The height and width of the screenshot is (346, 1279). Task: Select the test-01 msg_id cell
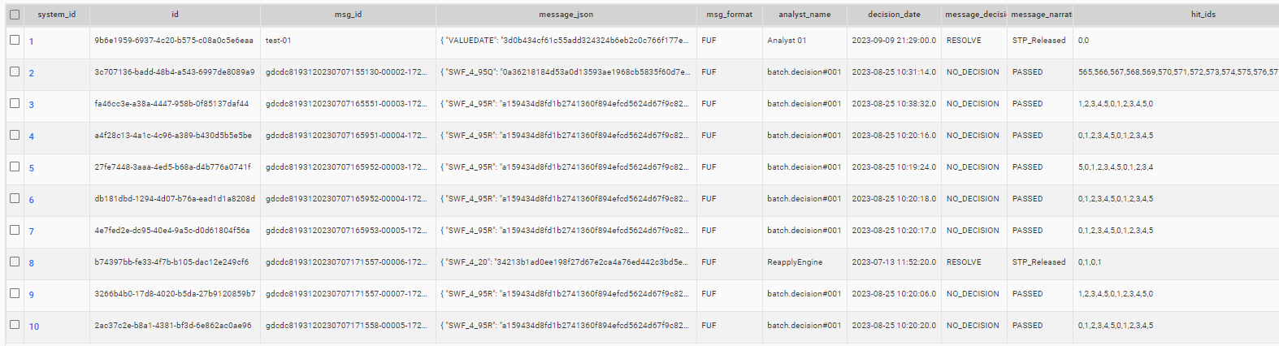click(x=279, y=41)
